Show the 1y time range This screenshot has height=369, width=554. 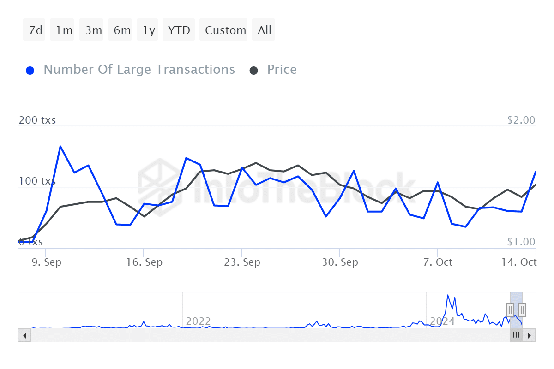tap(148, 30)
